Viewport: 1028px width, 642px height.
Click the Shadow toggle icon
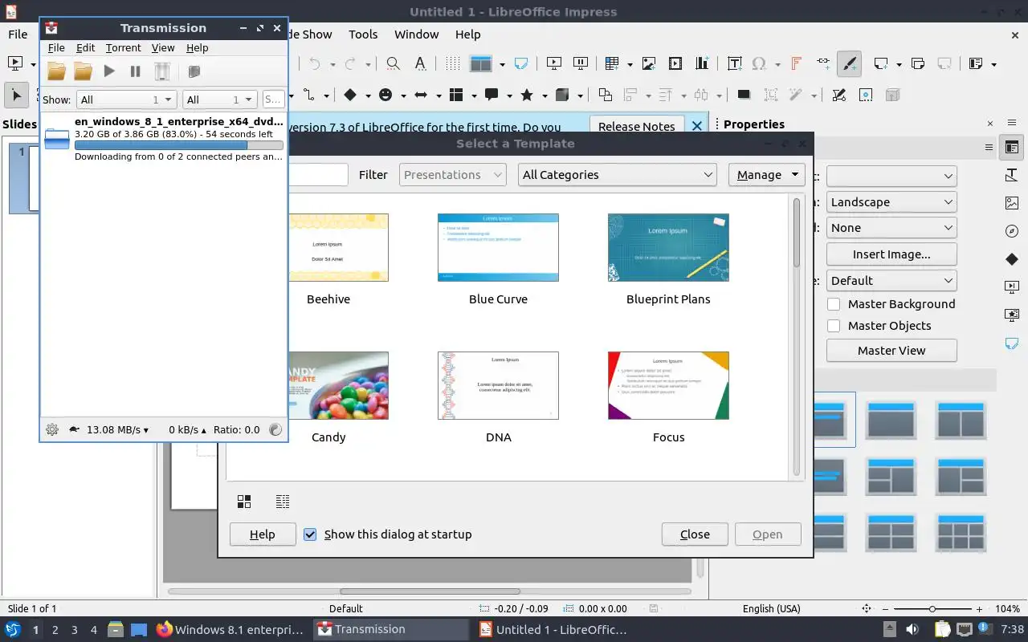tap(744, 95)
